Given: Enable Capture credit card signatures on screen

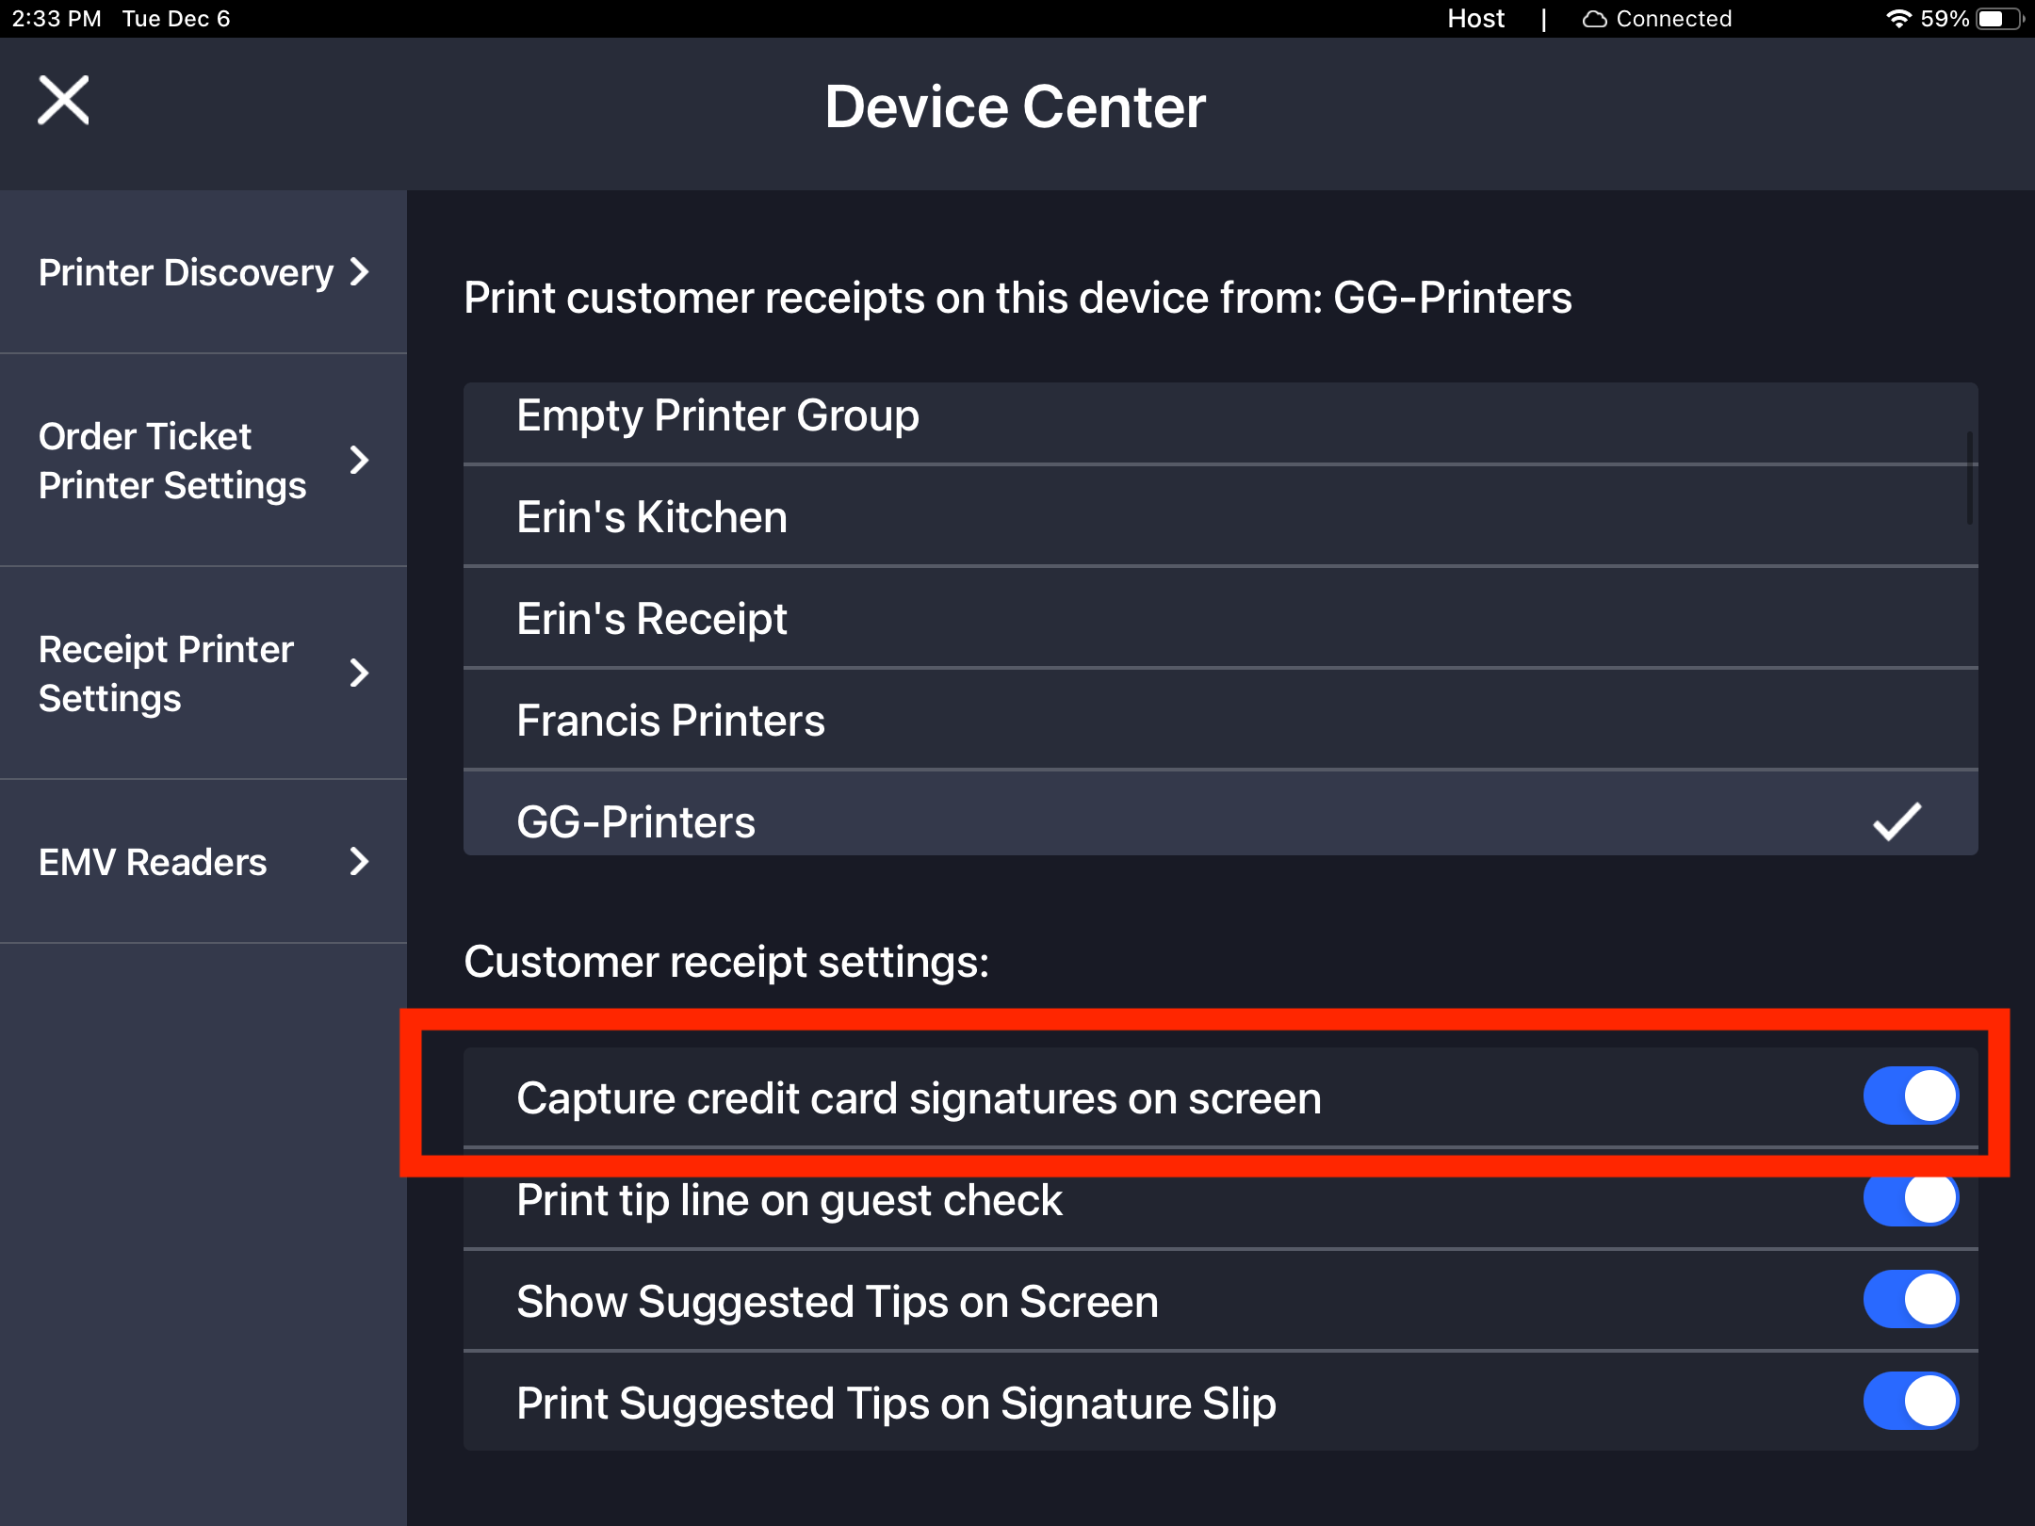Looking at the screenshot, I should click(x=1909, y=1096).
